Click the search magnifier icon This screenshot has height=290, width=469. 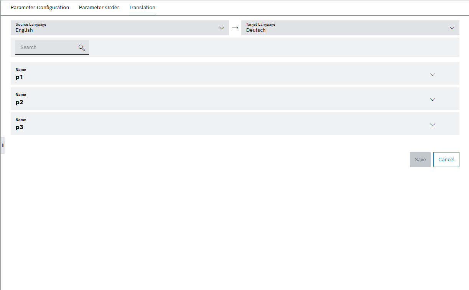tap(81, 47)
